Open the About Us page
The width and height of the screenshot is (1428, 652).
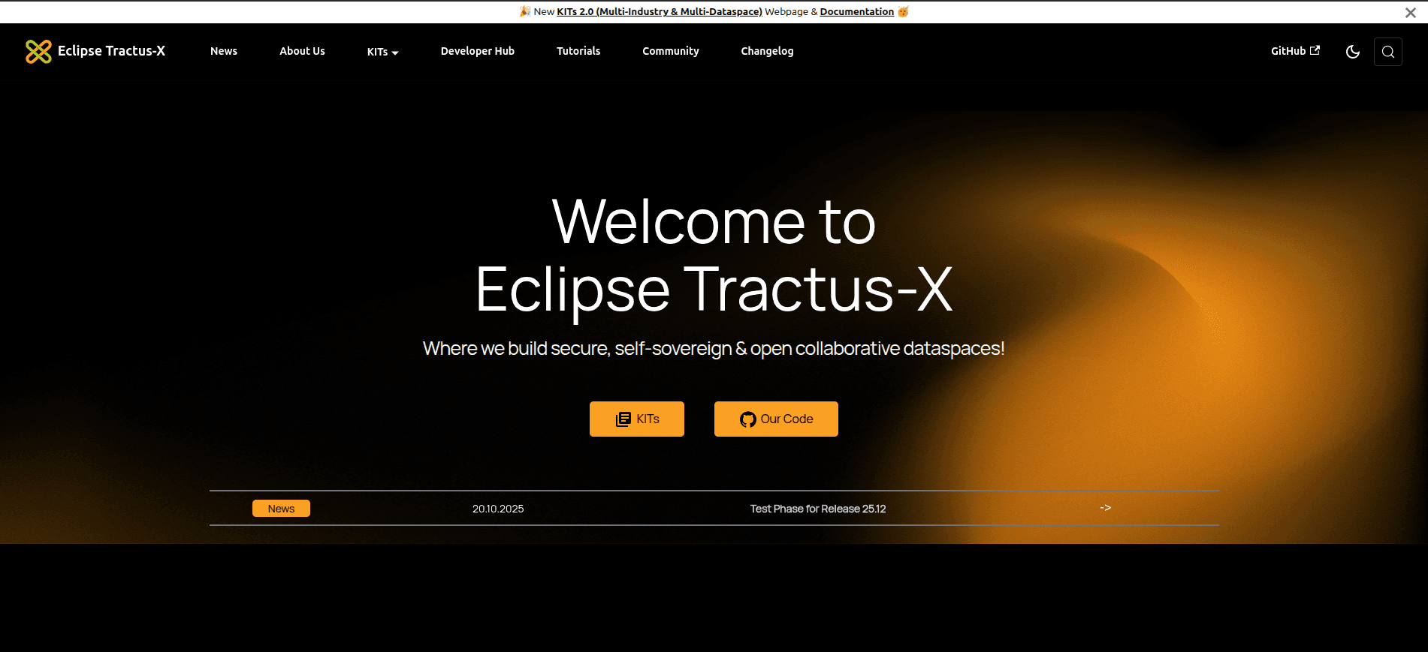pos(302,51)
